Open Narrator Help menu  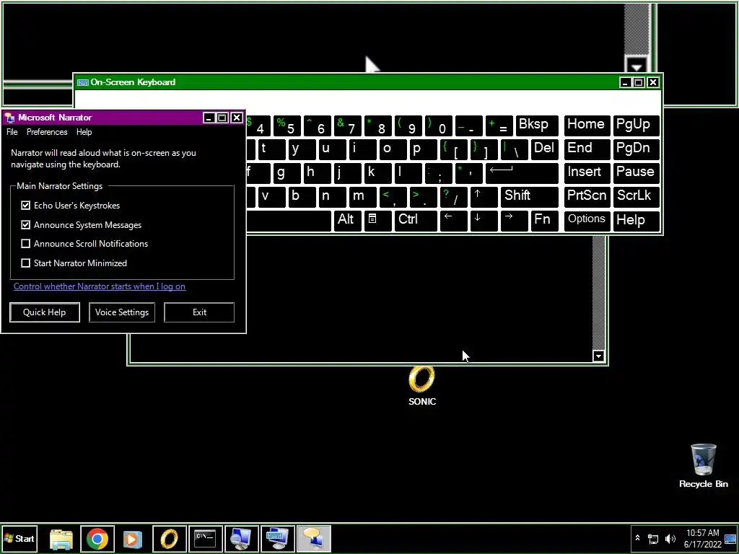tap(84, 132)
